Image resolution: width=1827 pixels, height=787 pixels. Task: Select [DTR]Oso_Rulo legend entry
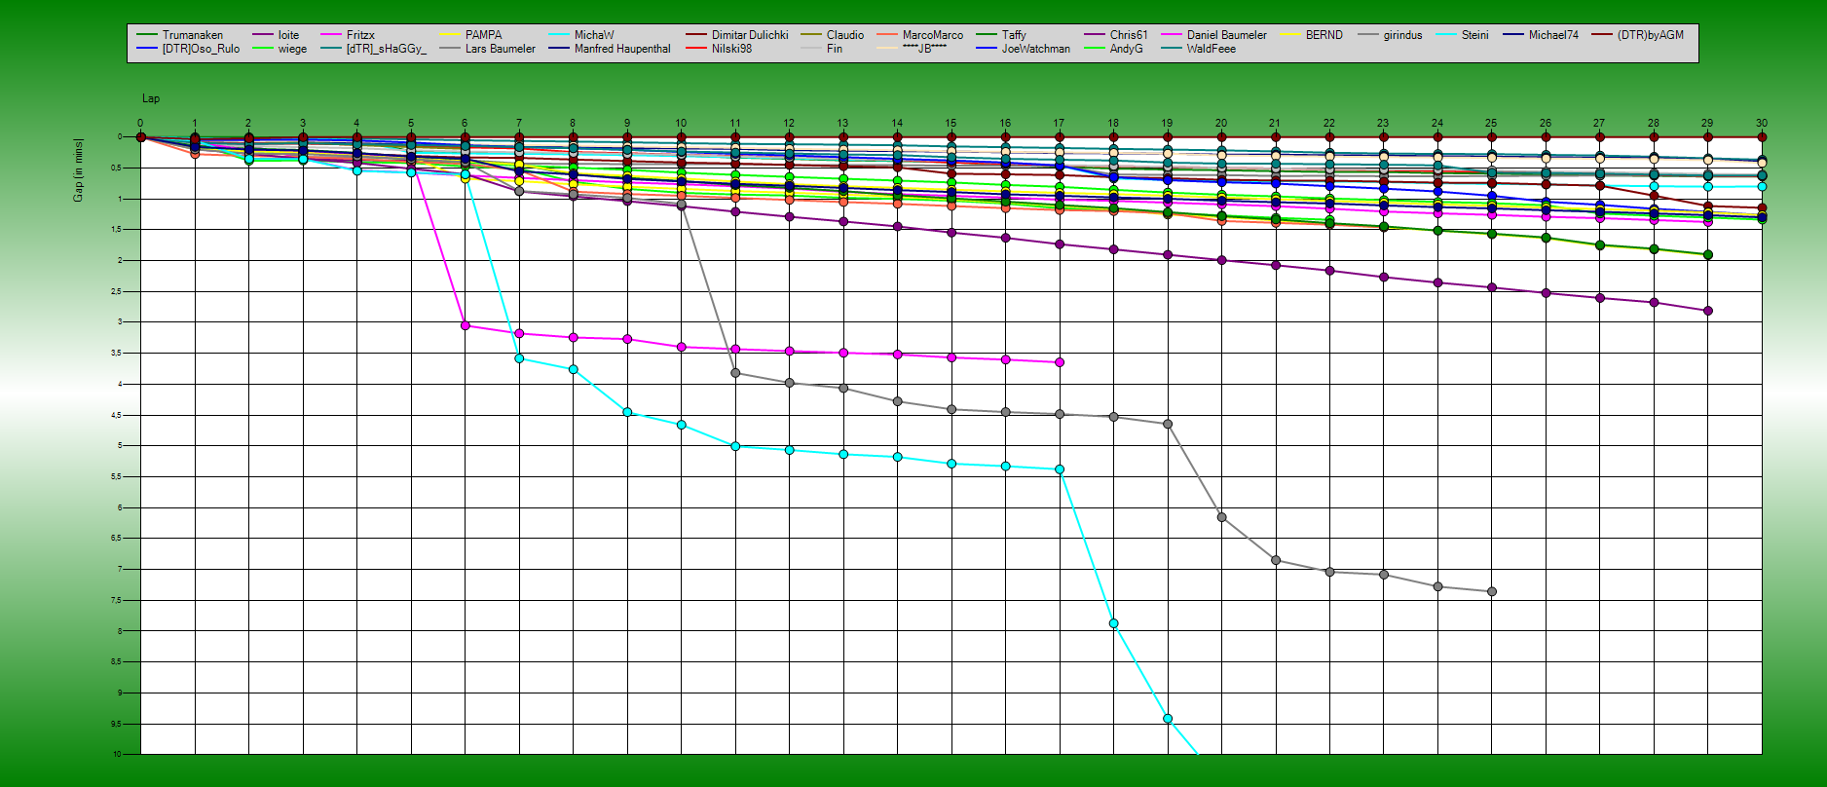pos(188,49)
